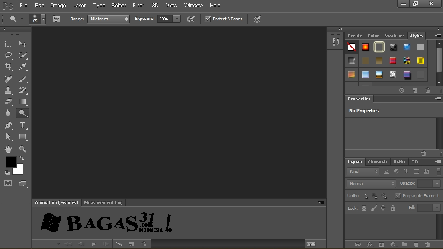Toggle Protect Tones checkbox
Viewport: 443px width, 249px height.
coord(208,19)
